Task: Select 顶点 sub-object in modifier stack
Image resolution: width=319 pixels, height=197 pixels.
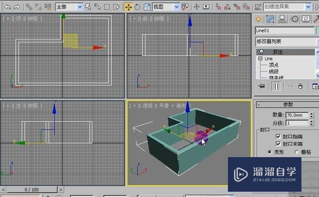Action: pos(273,65)
